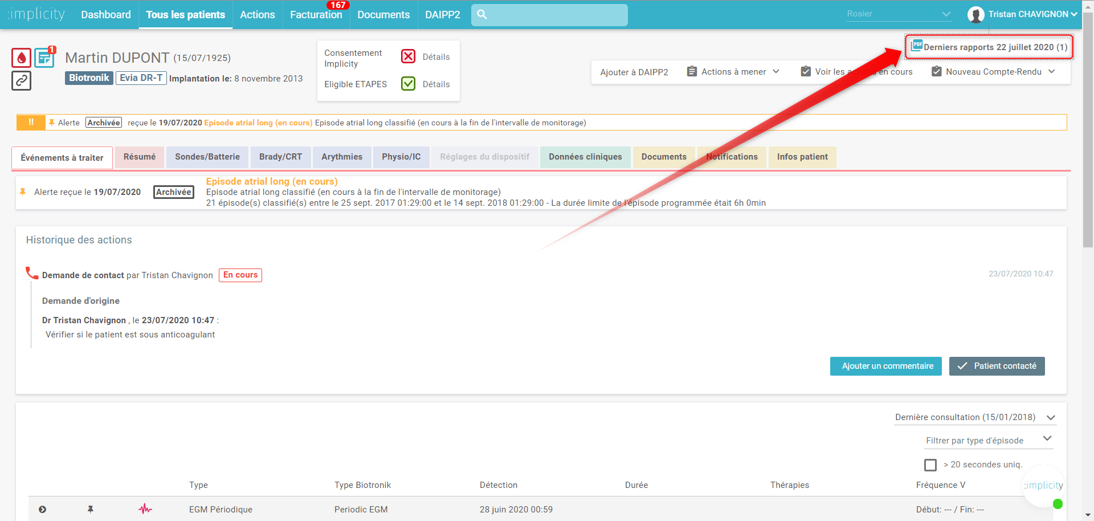Viewport: 1094px width, 521px height.
Task: Open DAIPP2 menu item
Action: pos(443,15)
